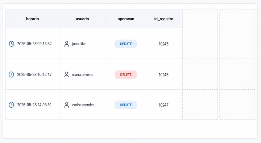Select the UPDATE badge in carlos.mendes's row
261x143 pixels.
click(126, 105)
